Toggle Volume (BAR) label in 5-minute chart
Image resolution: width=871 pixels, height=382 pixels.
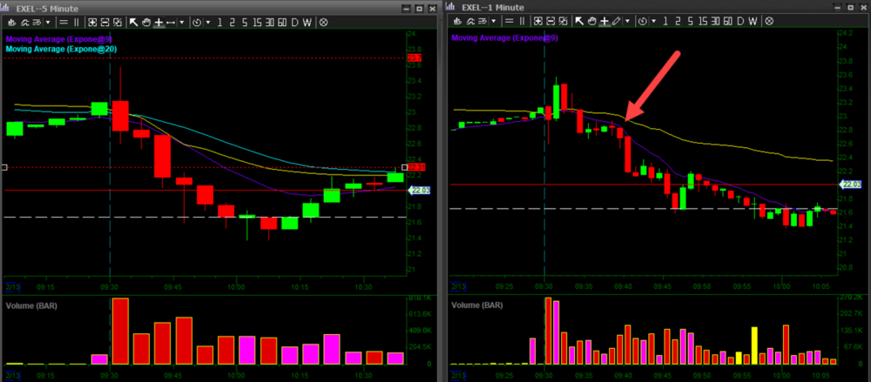click(x=34, y=305)
